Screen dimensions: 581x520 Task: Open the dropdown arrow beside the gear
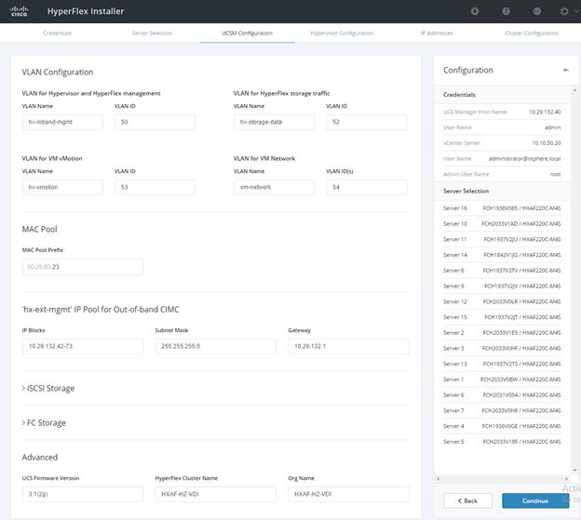576,11
